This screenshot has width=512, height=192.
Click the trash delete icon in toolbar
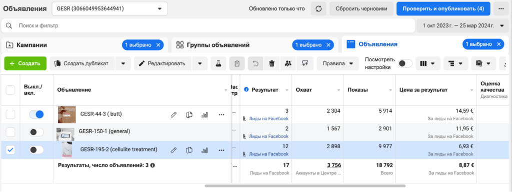click(271, 64)
